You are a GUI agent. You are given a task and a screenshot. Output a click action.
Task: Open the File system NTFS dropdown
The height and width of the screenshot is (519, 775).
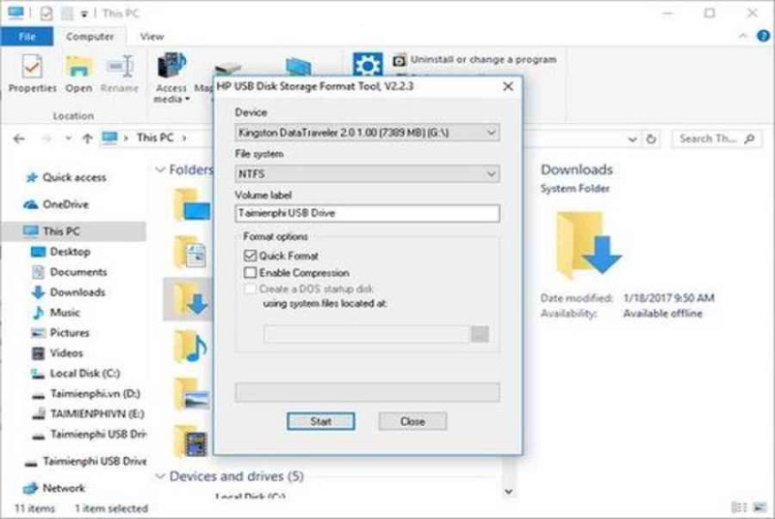click(x=367, y=174)
